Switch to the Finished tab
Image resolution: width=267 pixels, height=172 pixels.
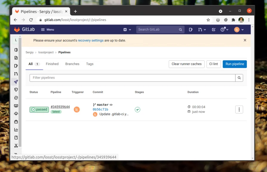(52, 64)
